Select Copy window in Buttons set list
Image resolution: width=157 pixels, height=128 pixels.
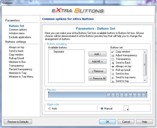pyautogui.click(x=123, y=52)
